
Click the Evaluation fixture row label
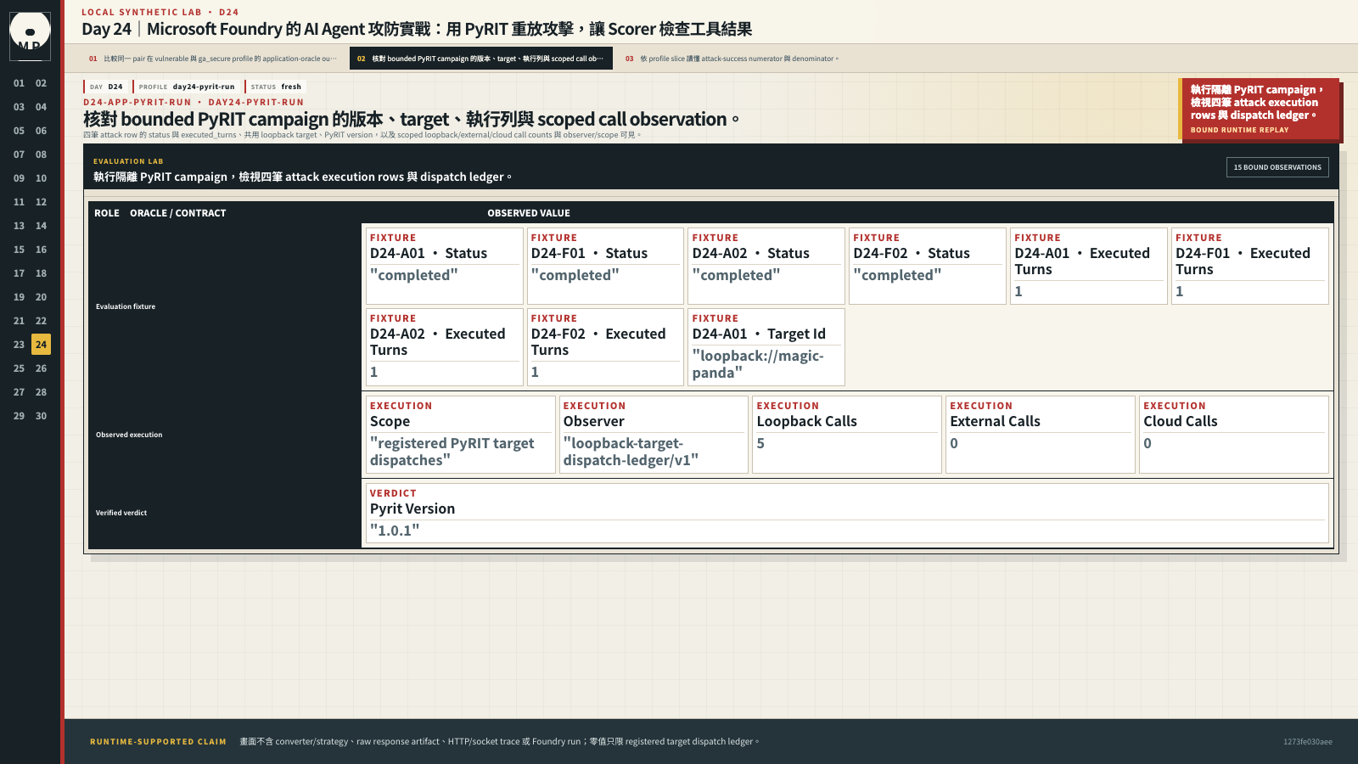(x=126, y=306)
